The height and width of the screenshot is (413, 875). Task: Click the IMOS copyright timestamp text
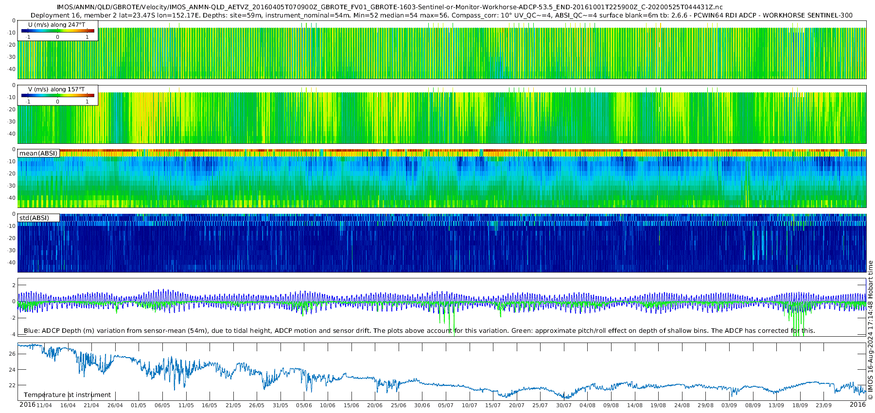point(870,330)
